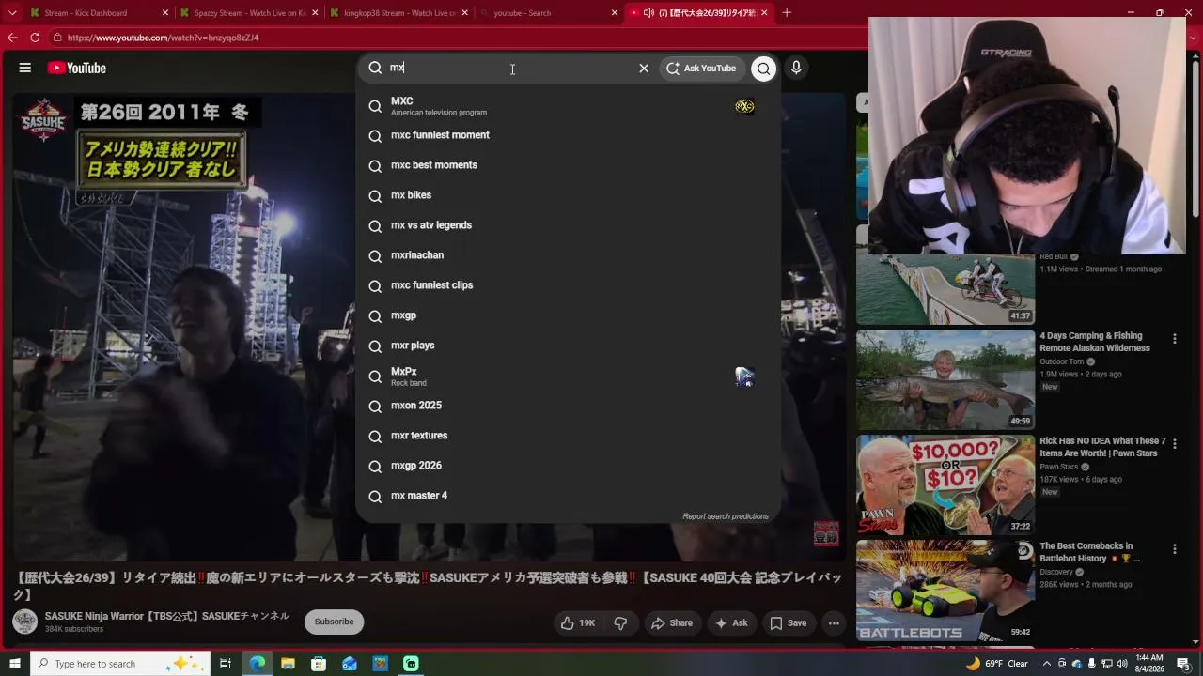This screenshot has height=676, width=1203.
Task: Pick the "mxon 2025" suggestion
Action: click(569, 406)
